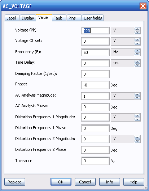The height and width of the screenshot is (191, 149).
Task: Open component Info
Action: pos(110,182)
